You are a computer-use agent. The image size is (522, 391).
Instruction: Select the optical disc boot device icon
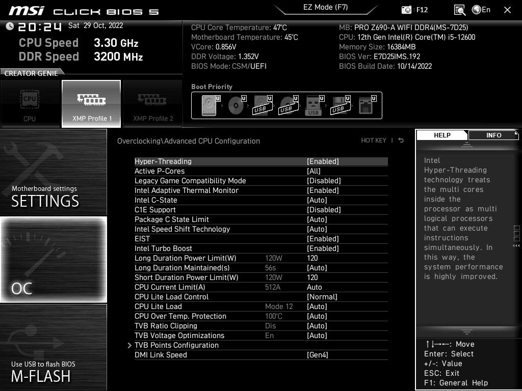pyautogui.click(x=237, y=105)
